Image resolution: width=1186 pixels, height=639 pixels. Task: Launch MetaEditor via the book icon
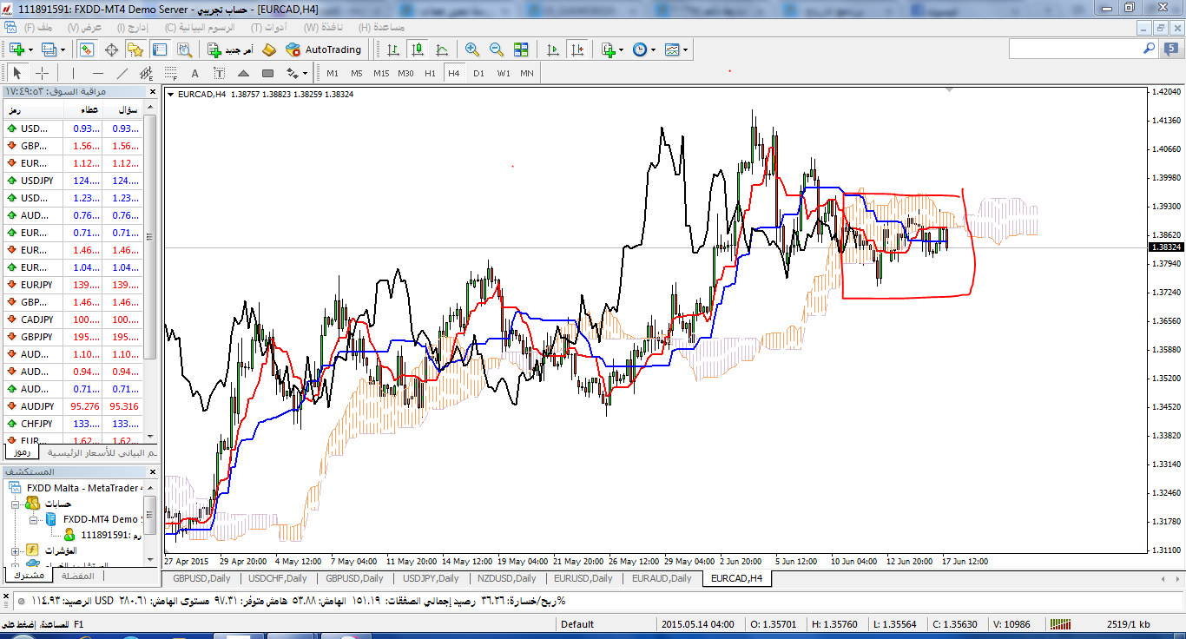pyautogui.click(x=268, y=49)
